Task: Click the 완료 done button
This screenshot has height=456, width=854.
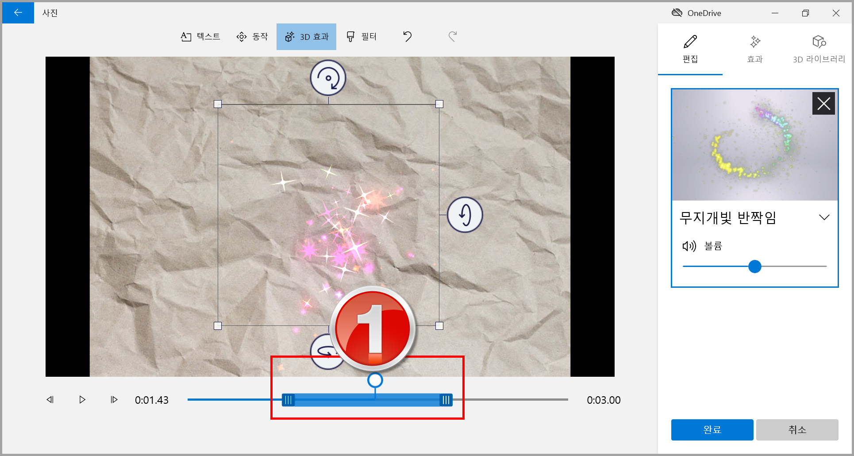Action: [x=712, y=429]
